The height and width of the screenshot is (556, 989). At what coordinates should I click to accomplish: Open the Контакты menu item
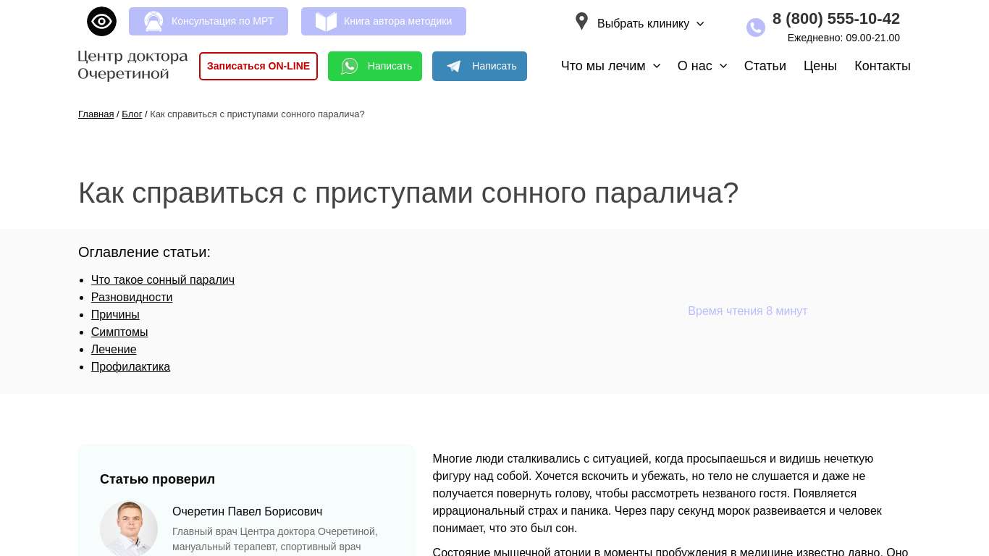(x=882, y=66)
